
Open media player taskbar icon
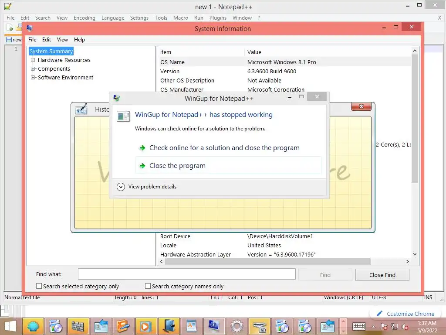[x=145, y=326]
